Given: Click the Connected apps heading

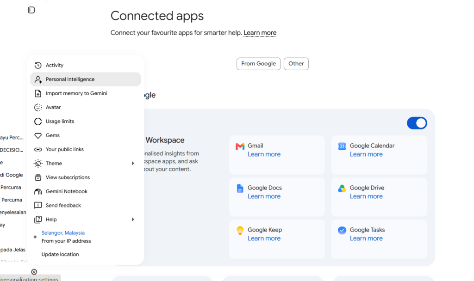Looking at the screenshot, I should coord(157,16).
